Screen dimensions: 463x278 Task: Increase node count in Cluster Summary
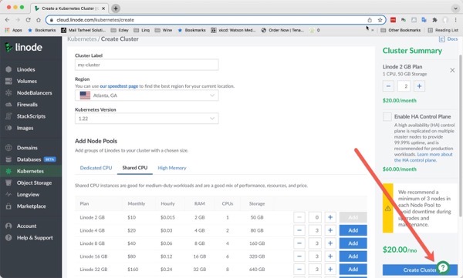click(x=419, y=86)
